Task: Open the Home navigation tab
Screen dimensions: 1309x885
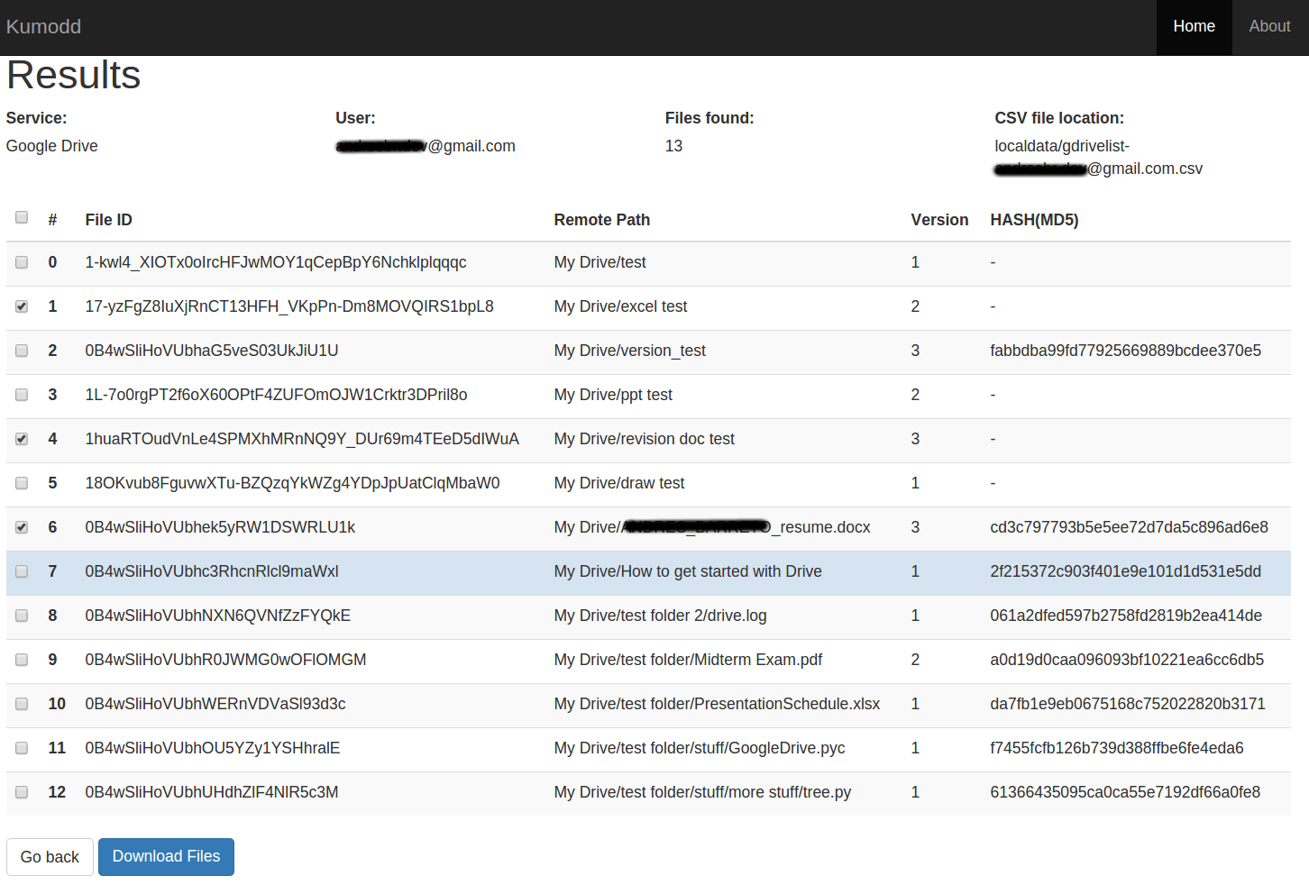Action: tap(1194, 27)
